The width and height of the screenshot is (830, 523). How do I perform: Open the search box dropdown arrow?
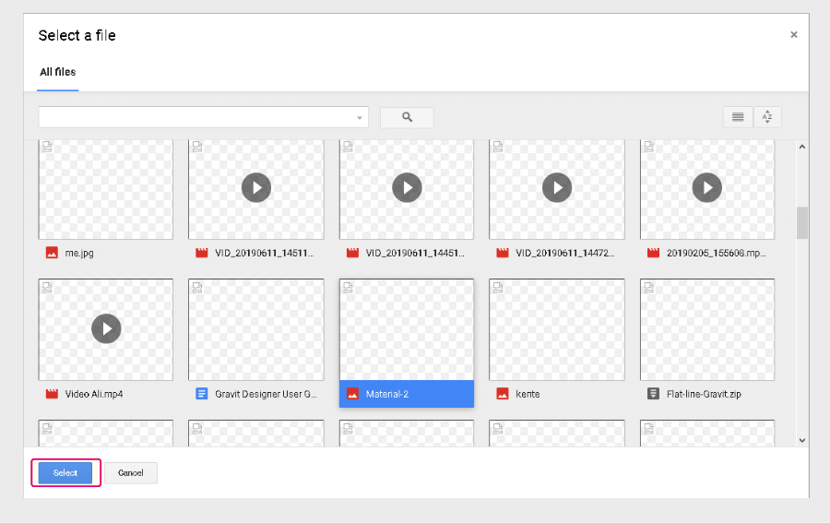360,117
